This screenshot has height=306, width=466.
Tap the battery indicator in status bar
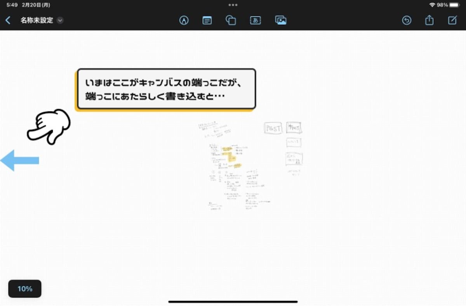[454, 5]
